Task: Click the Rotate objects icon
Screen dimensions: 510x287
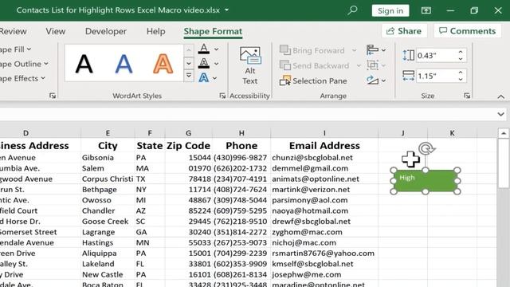Action: tap(372, 80)
